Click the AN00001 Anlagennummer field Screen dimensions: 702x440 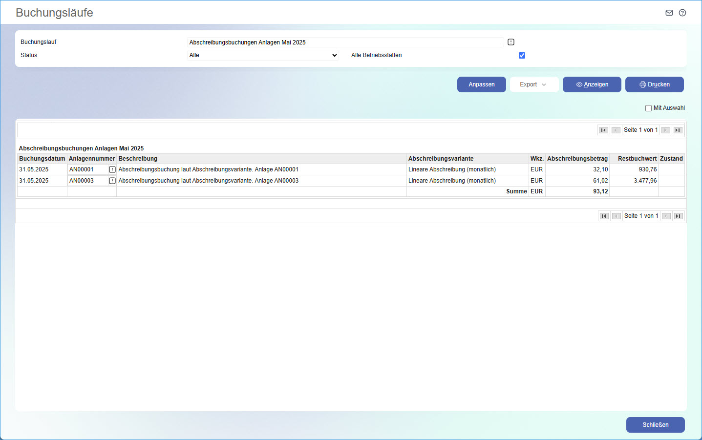88,169
